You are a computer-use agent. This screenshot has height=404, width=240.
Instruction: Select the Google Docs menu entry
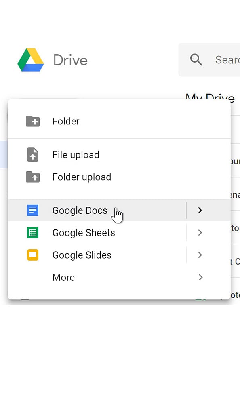click(x=80, y=210)
